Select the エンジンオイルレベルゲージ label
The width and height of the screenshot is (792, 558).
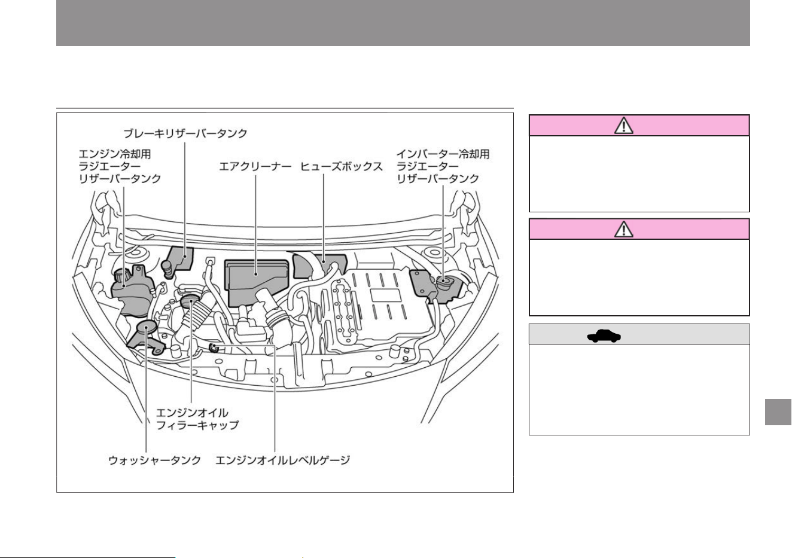[x=283, y=460]
